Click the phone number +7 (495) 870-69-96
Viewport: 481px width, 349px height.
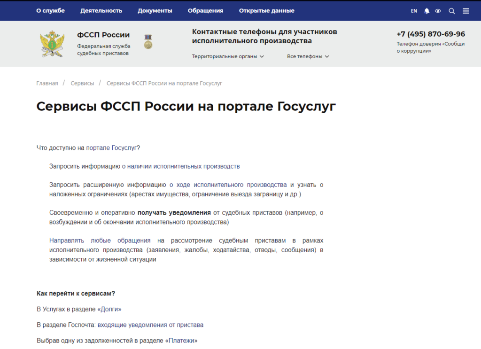[431, 34]
